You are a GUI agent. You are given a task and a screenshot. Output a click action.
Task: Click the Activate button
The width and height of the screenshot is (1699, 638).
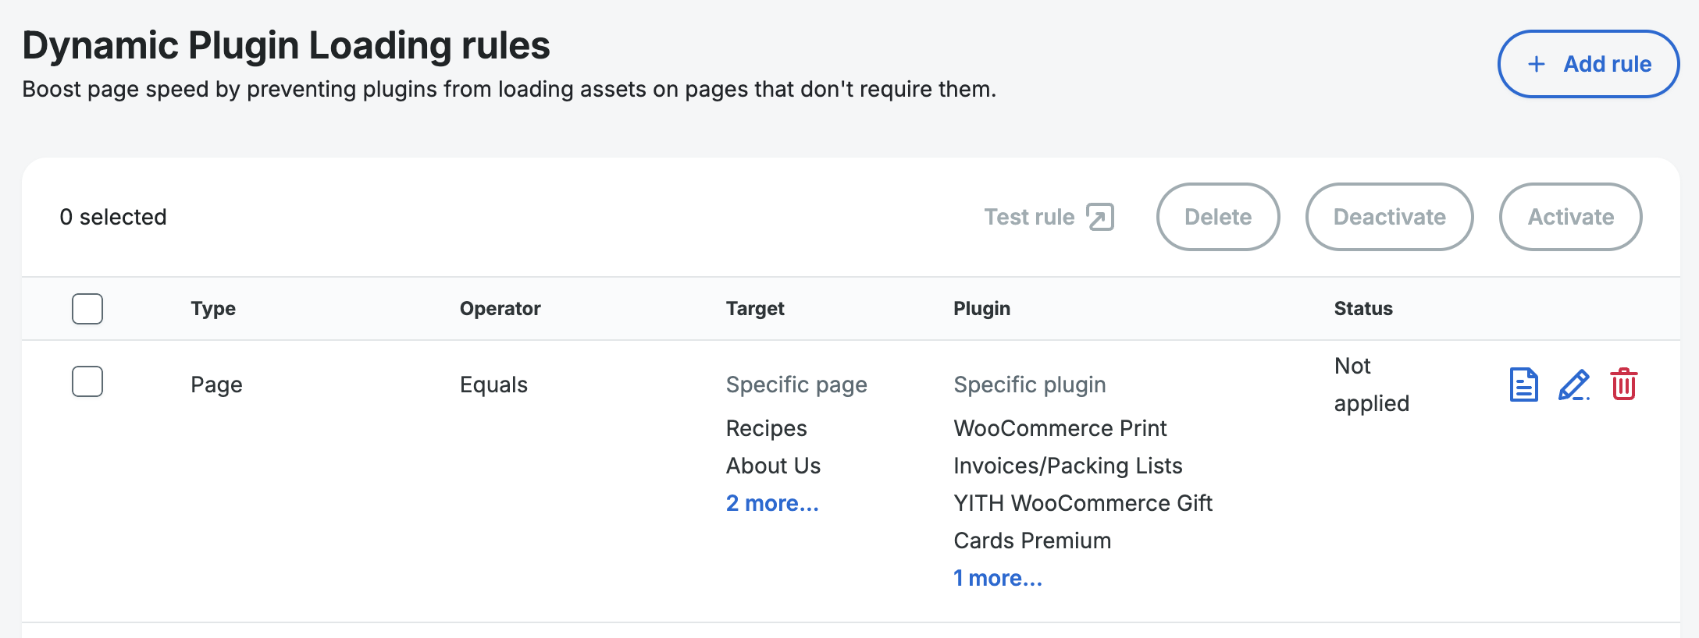click(1570, 217)
